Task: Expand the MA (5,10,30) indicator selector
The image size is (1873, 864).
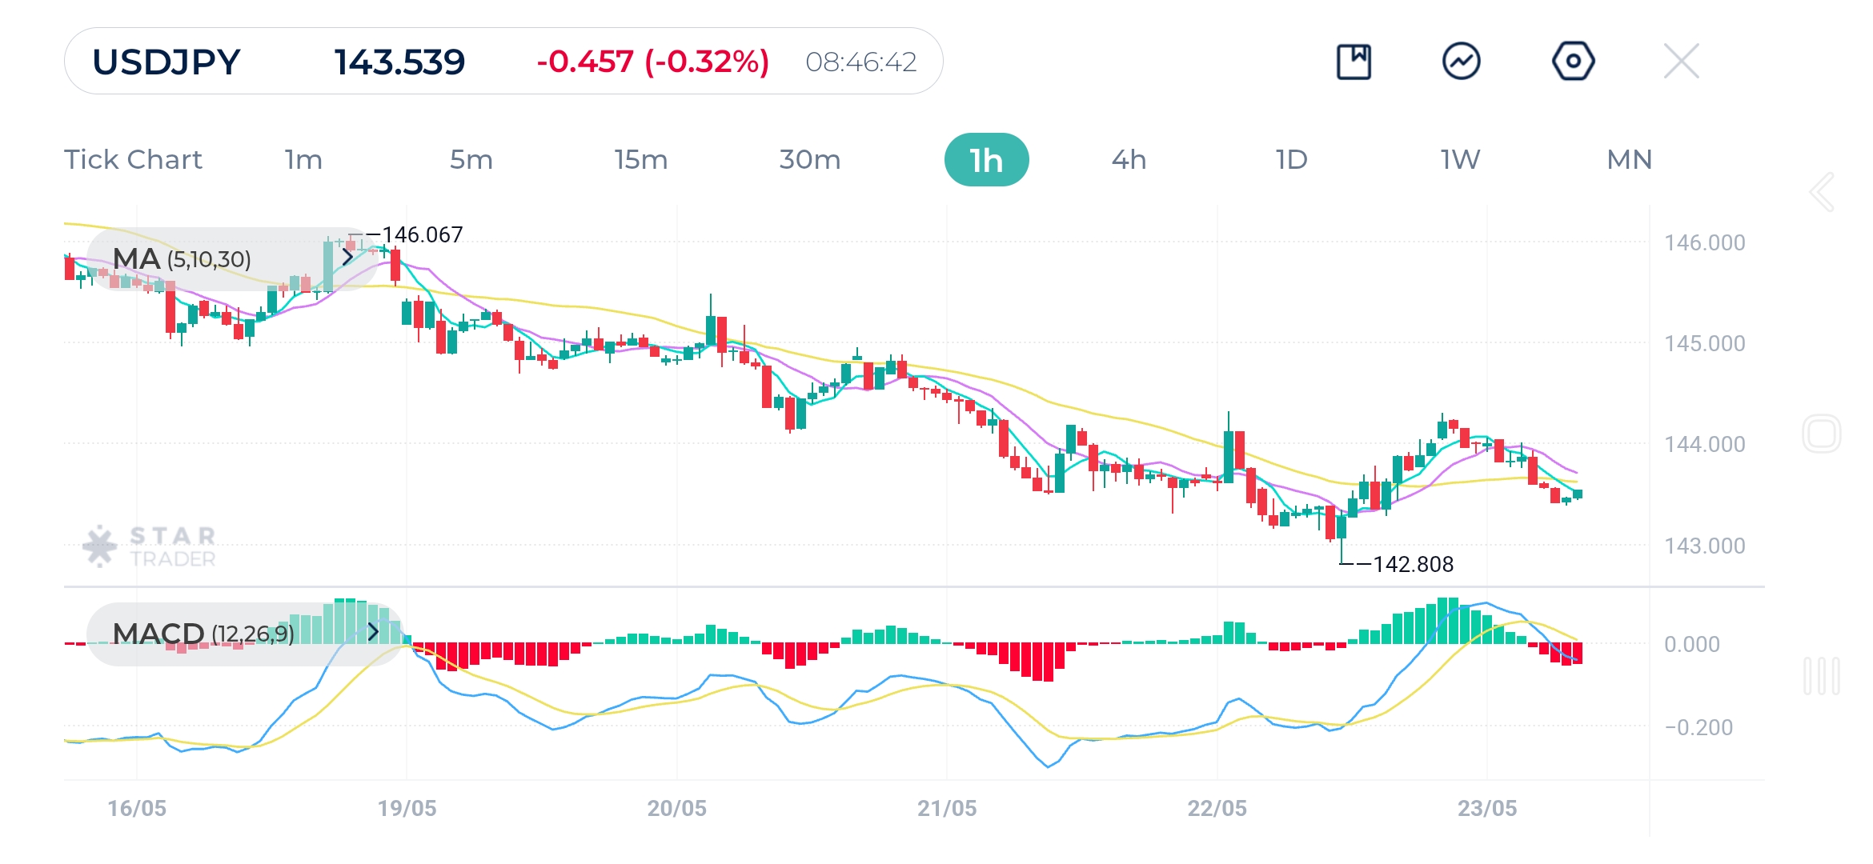Action: pos(232,258)
